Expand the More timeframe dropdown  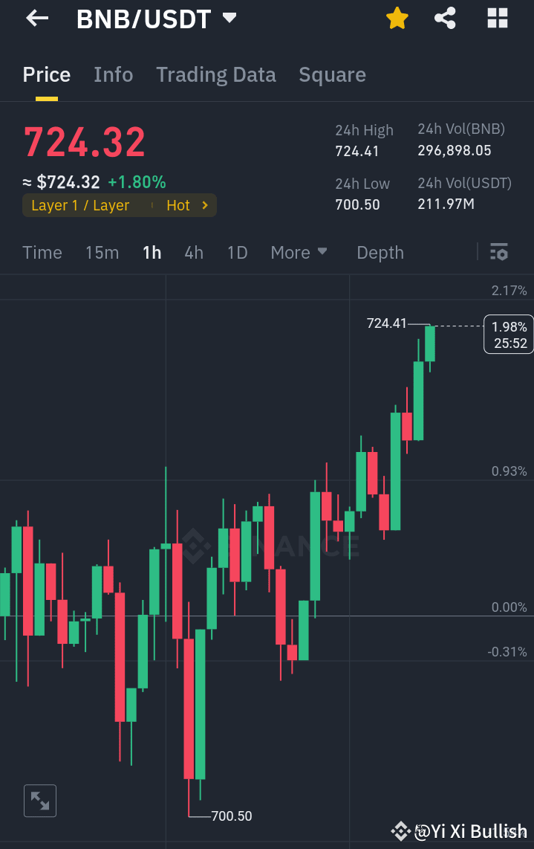coord(299,253)
